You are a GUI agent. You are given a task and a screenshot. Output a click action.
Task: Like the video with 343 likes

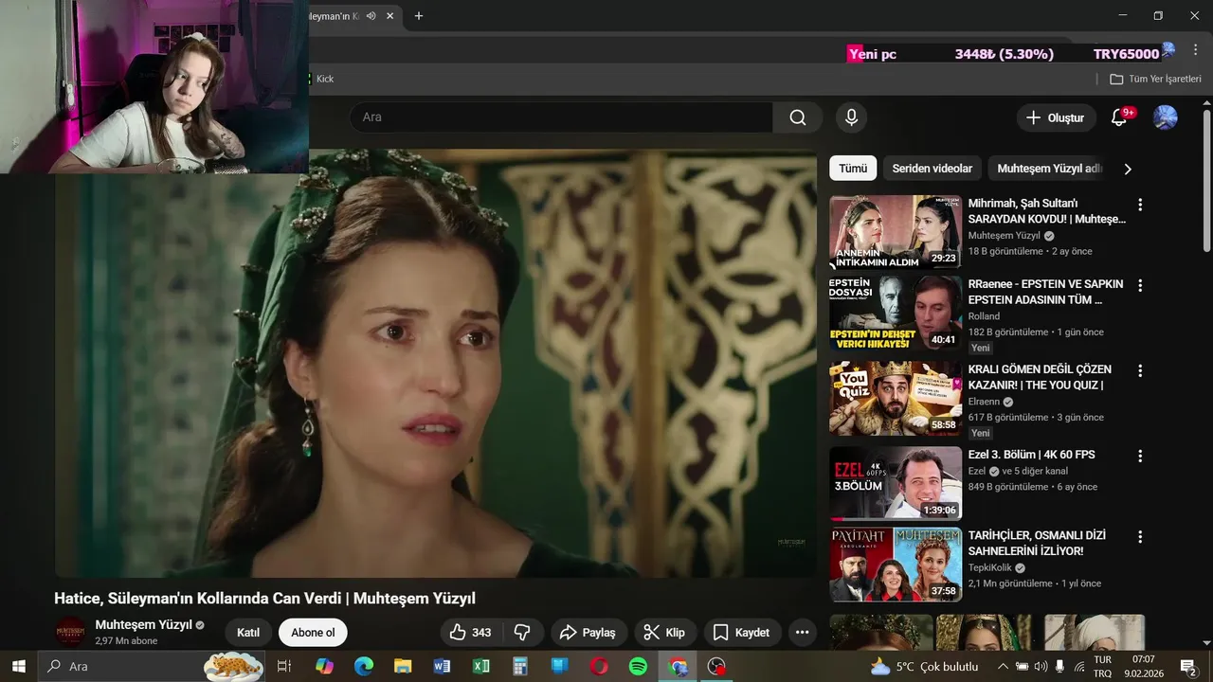click(471, 632)
